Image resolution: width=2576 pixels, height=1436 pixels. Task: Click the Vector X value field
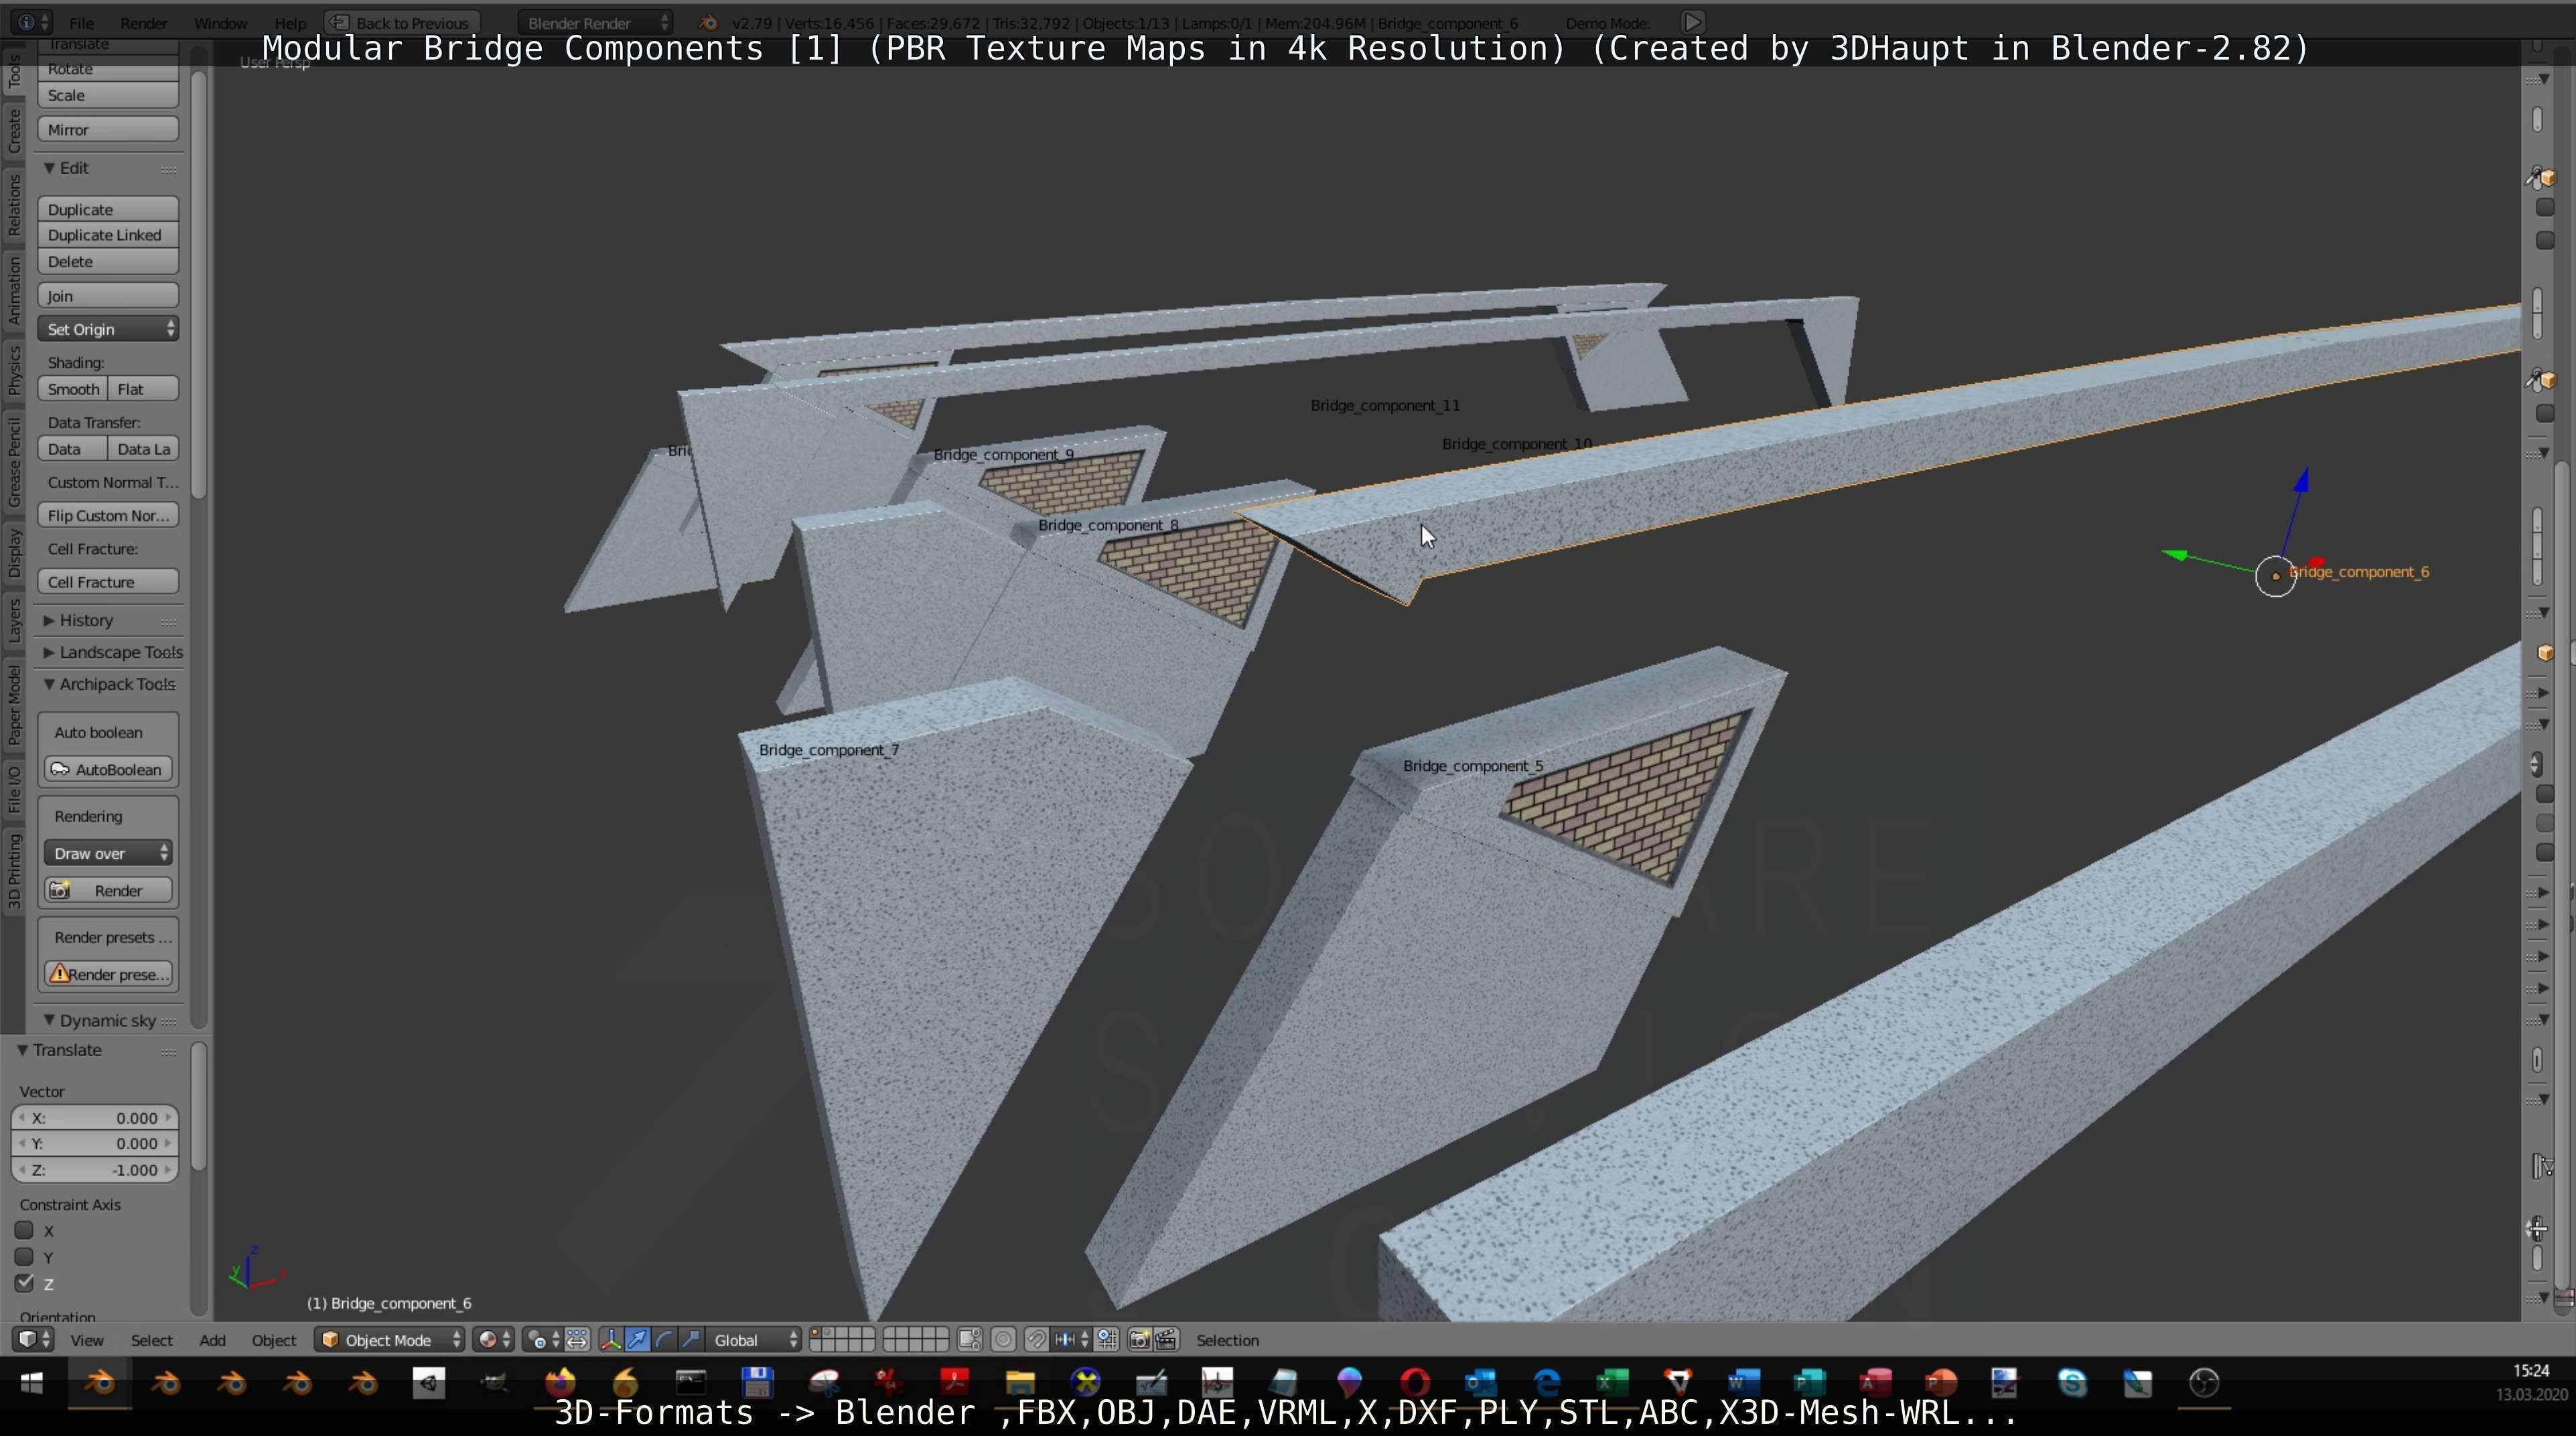(x=95, y=1118)
